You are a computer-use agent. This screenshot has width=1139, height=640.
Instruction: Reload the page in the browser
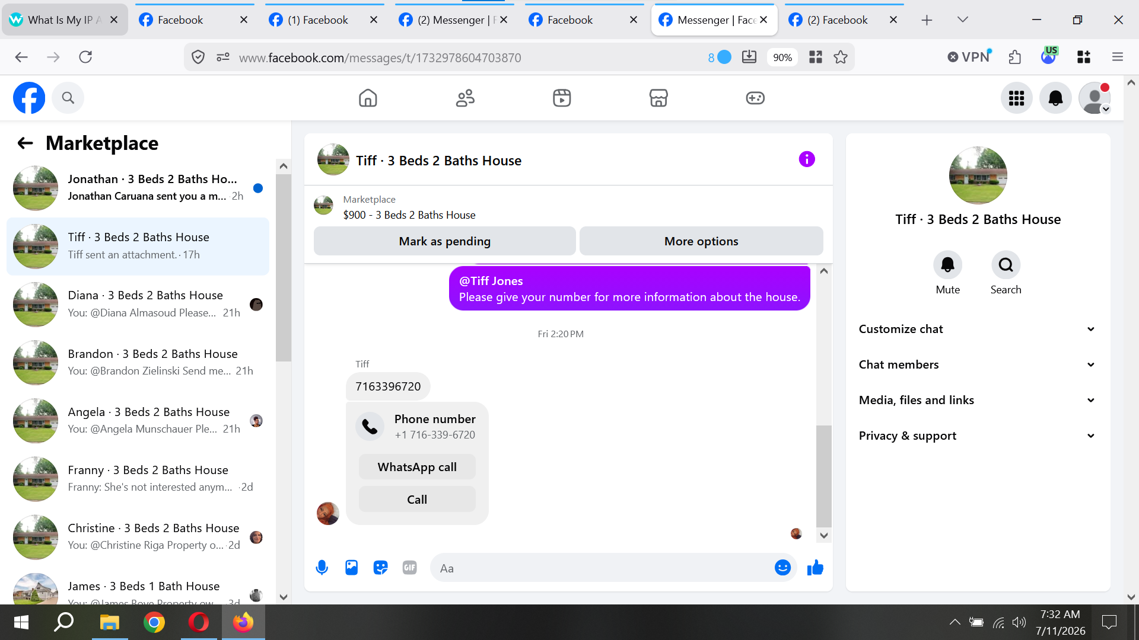(85, 57)
